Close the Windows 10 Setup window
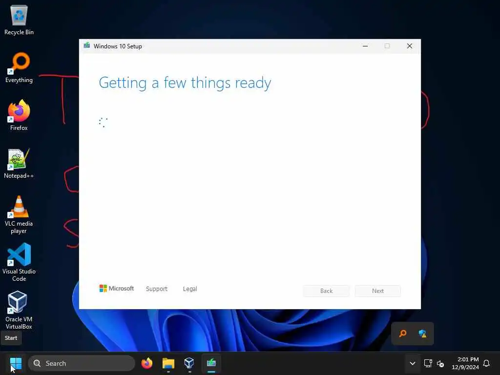The height and width of the screenshot is (375, 500). click(x=410, y=46)
